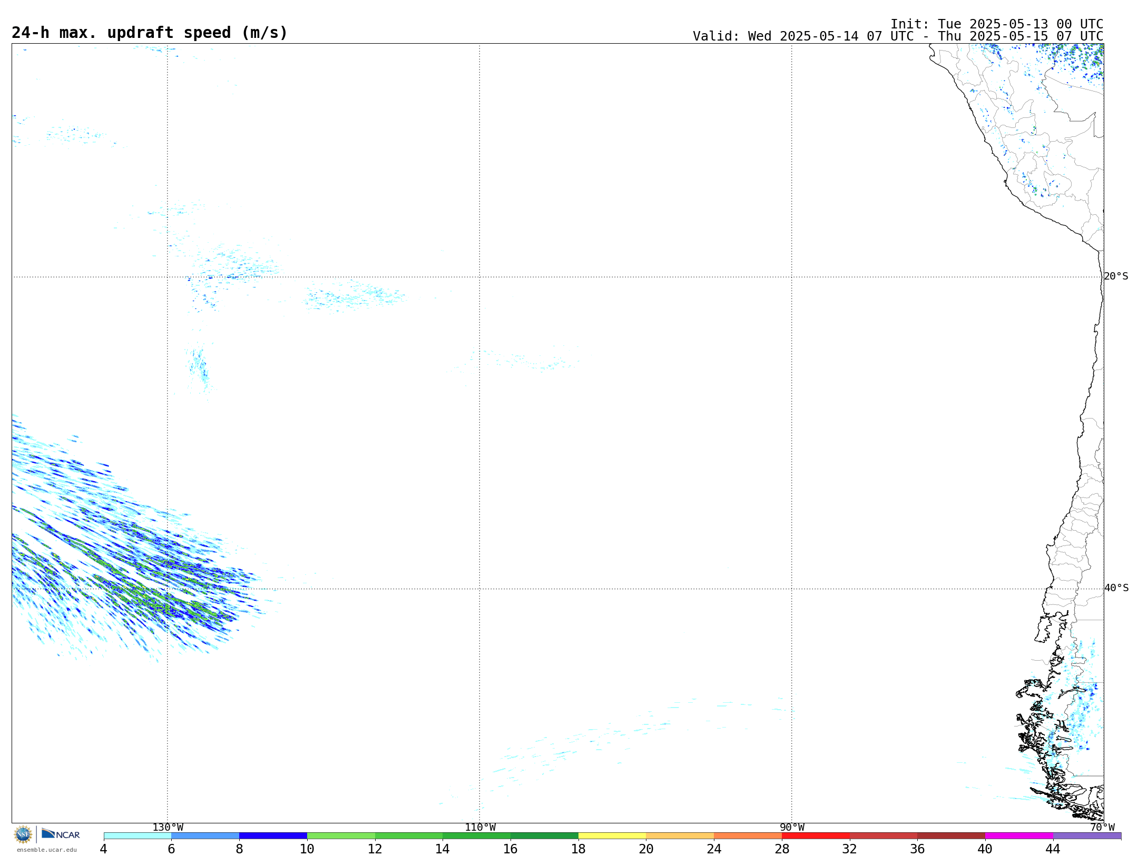Click the 70°W longitude label
The image size is (1138, 856).
click(x=1102, y=828)
